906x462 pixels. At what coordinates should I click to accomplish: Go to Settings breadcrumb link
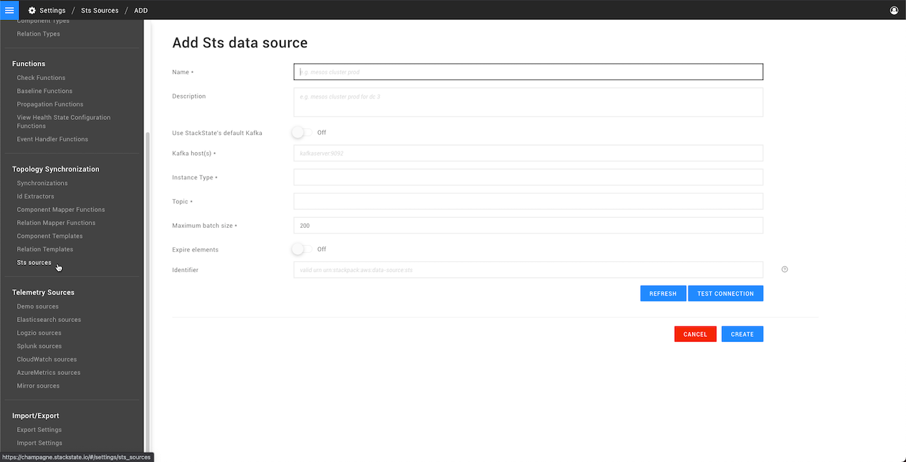[x=52, y=11]
